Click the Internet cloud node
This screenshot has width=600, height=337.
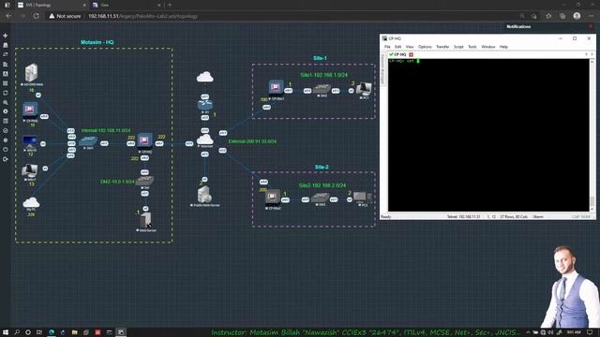[x=204, y=139]
